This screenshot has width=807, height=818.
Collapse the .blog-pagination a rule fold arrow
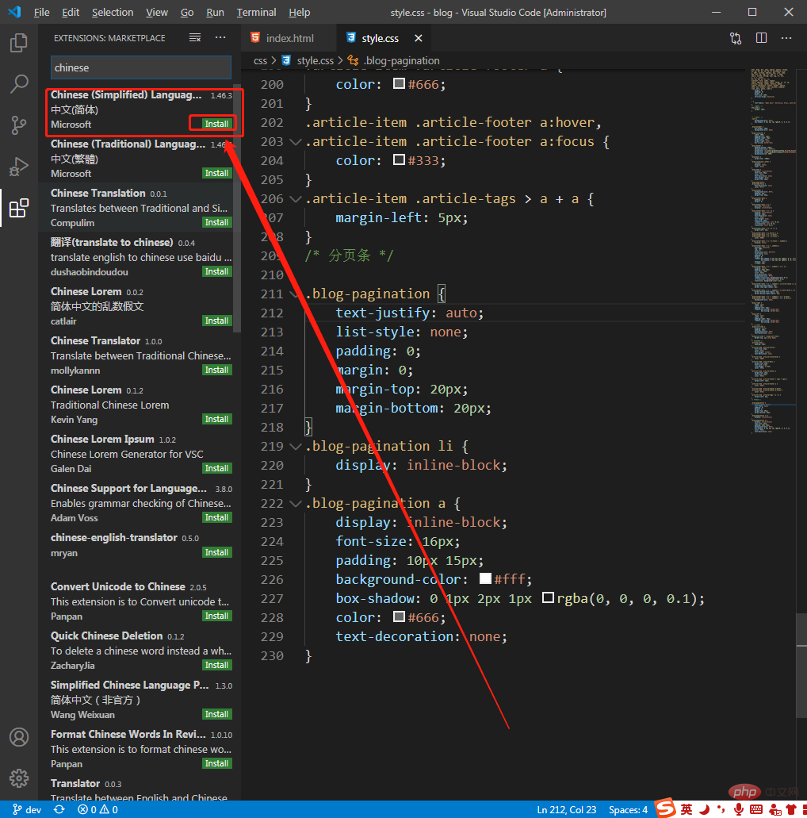(296, 504)
